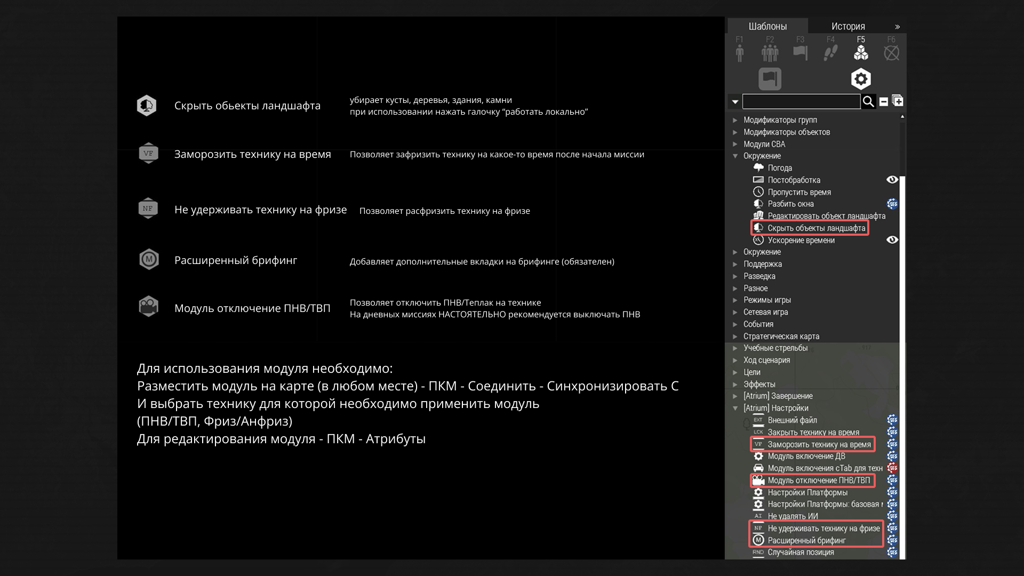Select the F2 groups (three people) mode
The height and width of the screenshot is (576, 1024).
click(x=770, y=49)
